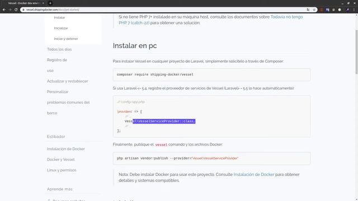Click the highlighted VesselServiceProvider::class text
This screenshot has height=201, width=358.
point(164,121)
